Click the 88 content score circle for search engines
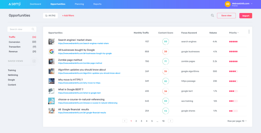The height and width of the screenshot is (133, 261). point(166,41)
